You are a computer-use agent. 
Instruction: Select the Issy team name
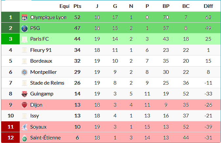tap(34, 116)
